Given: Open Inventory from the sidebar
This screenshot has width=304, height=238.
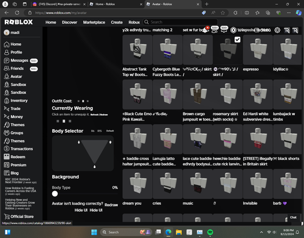Looking at the screenshot, I should (16, 100).
